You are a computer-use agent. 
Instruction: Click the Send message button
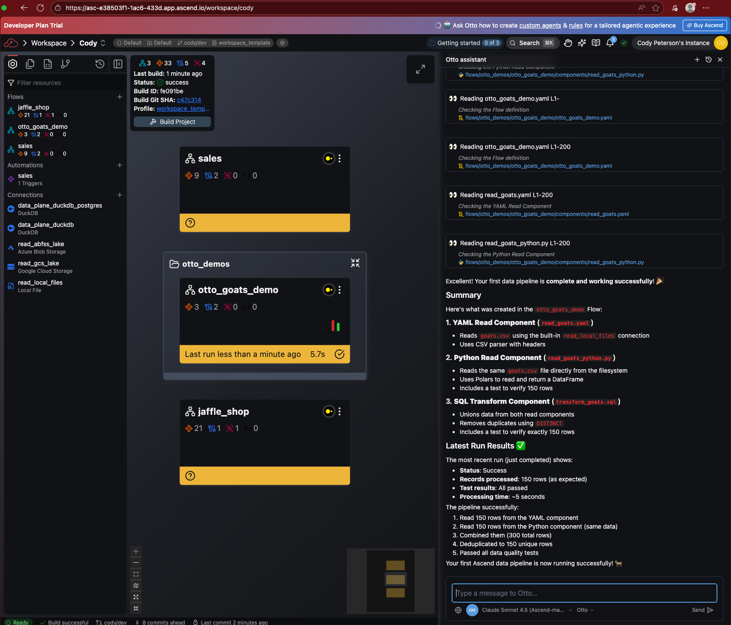[x=702, y=610]
